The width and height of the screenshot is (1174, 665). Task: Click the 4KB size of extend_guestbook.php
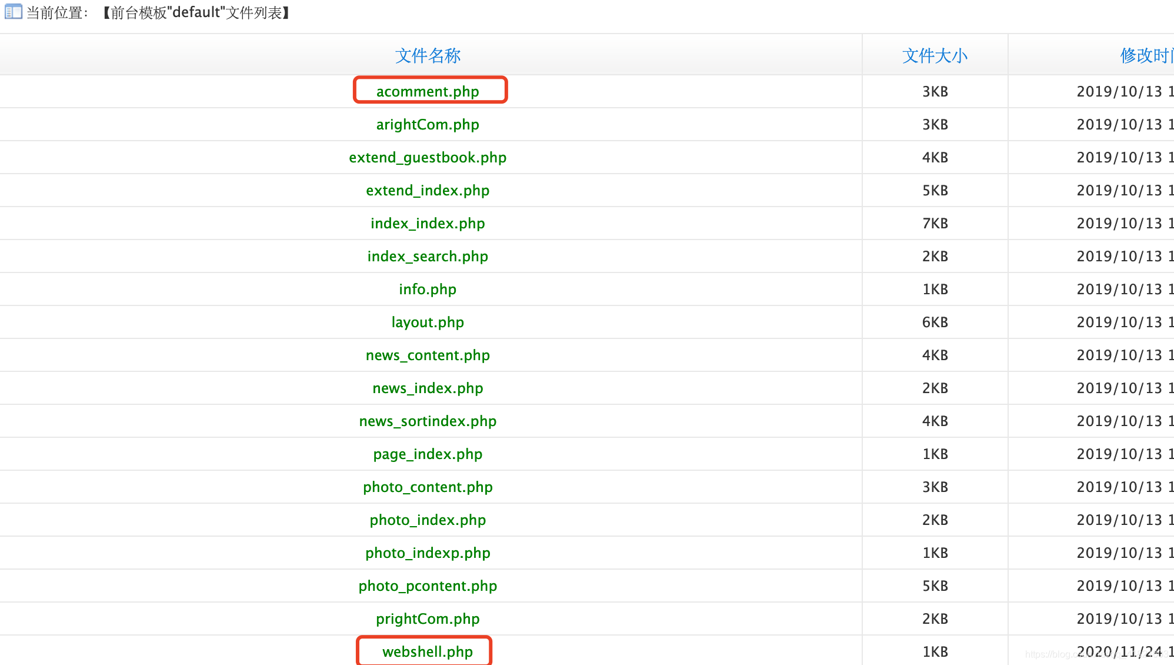pyautogui.click(x=935, y=157)
